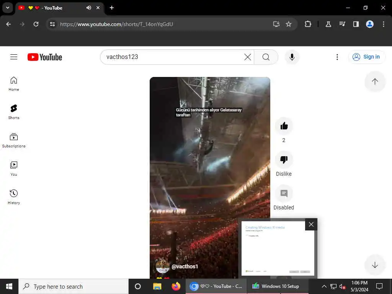
Task: Run search with the magnifier button
Action: [x=266, y=57]
